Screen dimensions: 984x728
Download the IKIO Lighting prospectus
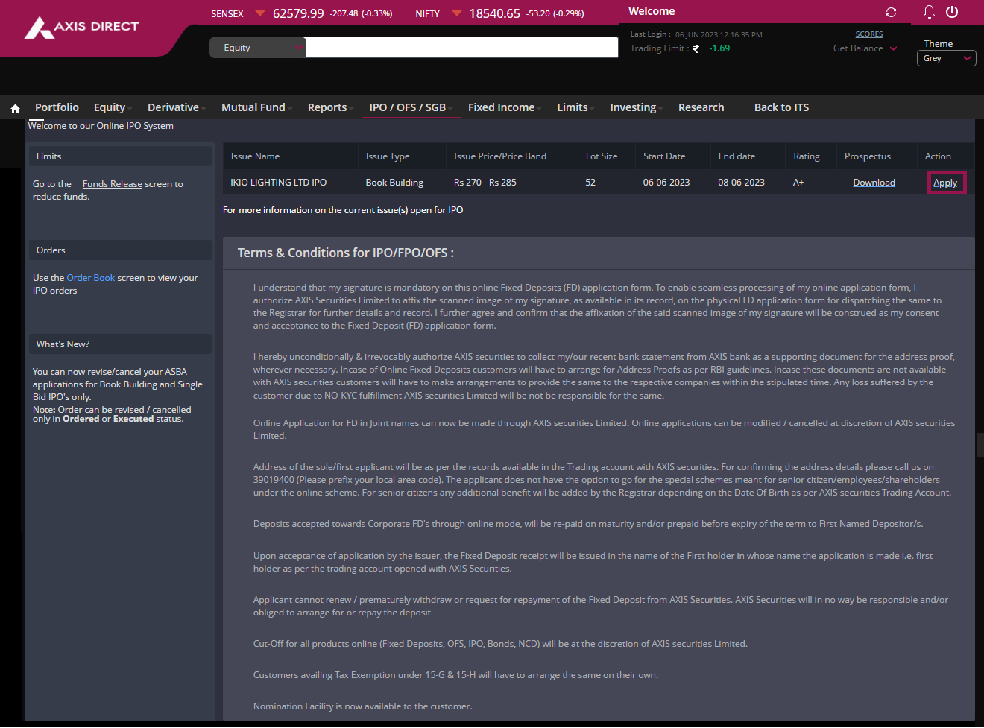pyautogui.click(x=874, y=183)
